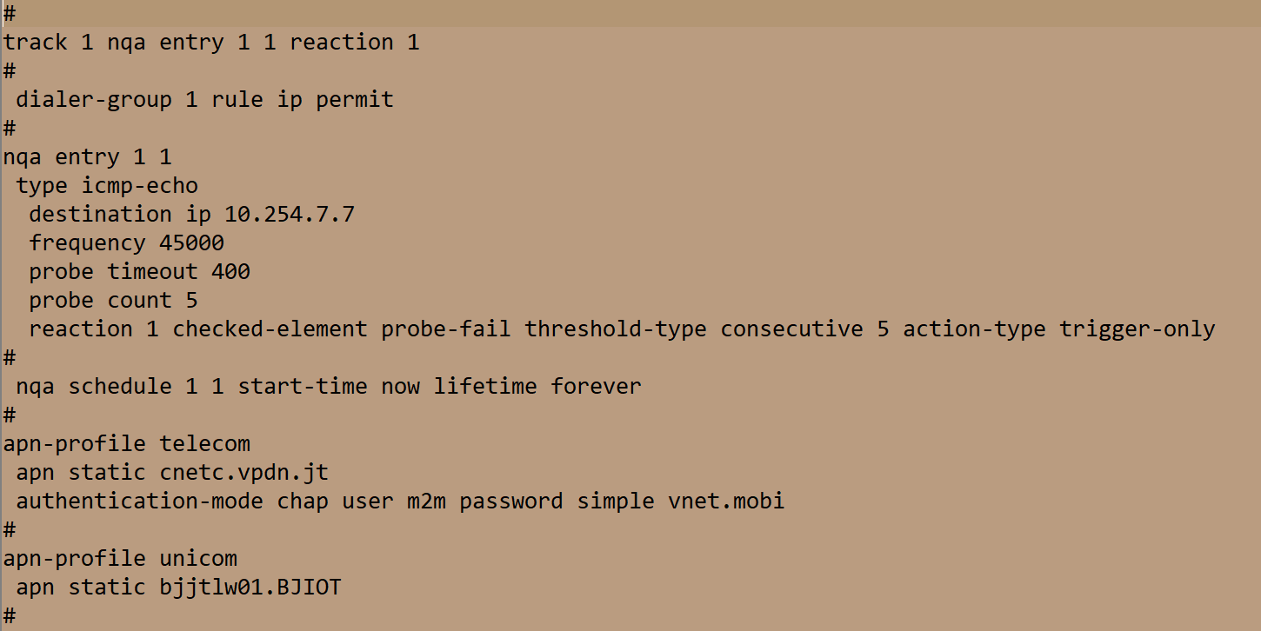Viewport: 1261px width, 631px height.
Task: Click the APN name bjjtlw01.BJIOT
Action: pyautogui.click(x=250, y=588)
